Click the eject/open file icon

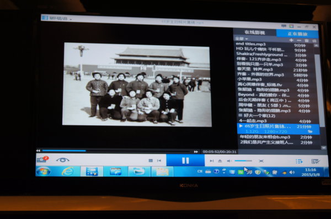point(220,161)
